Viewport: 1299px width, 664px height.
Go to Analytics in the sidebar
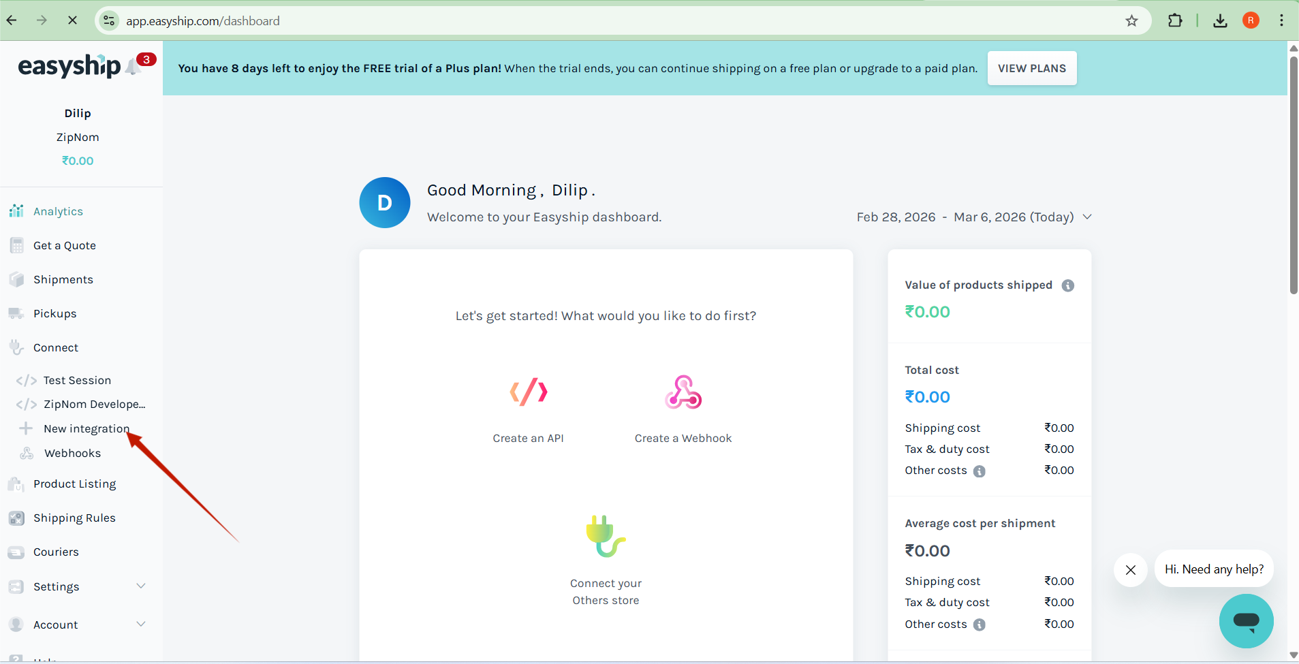tap(58, 212)
